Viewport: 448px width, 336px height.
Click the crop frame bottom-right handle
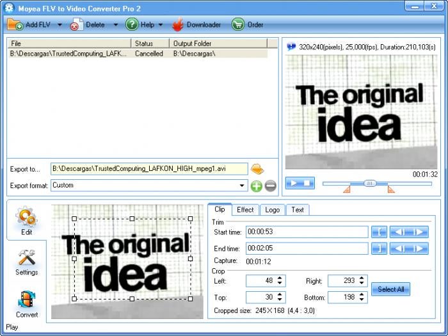[190, 299]
